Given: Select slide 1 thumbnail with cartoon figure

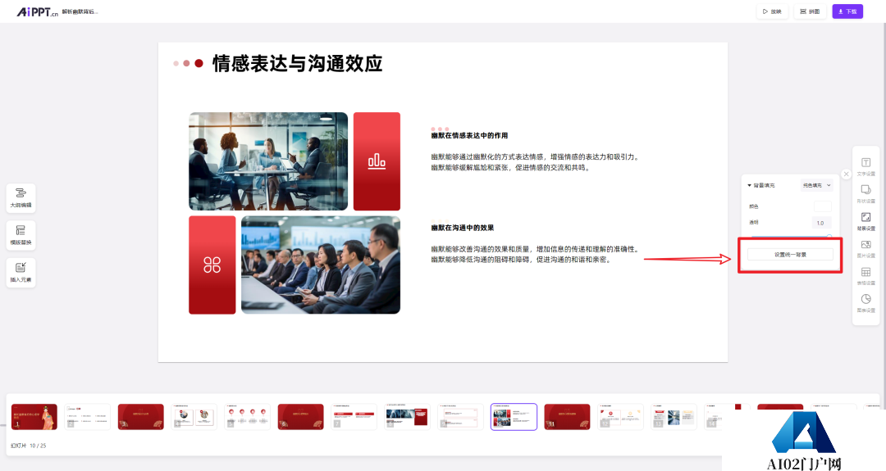Looking at the screenshot, I should (34, 417).
